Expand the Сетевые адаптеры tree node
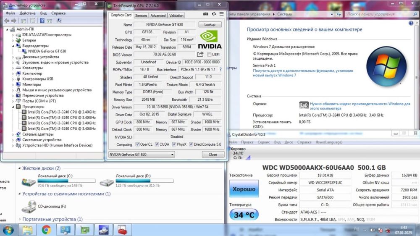420x236 pixels. coord(13,134)
